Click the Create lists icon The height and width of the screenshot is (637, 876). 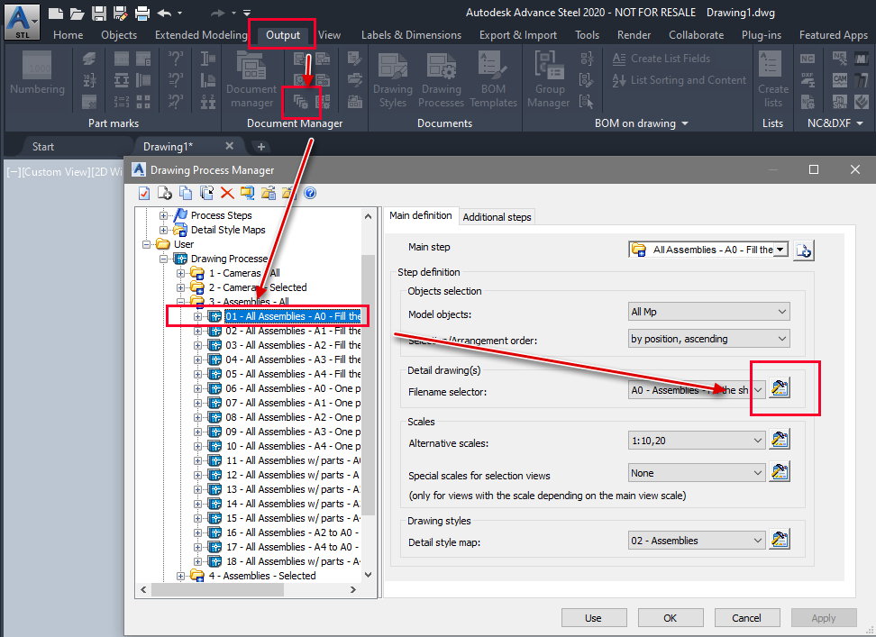point(770,79)
